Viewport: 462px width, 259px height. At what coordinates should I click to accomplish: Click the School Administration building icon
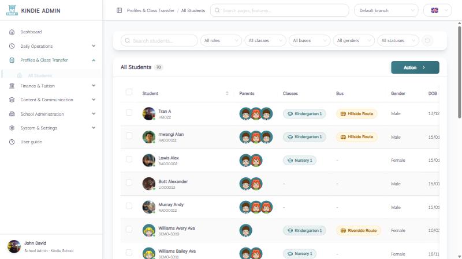point(12,114)
